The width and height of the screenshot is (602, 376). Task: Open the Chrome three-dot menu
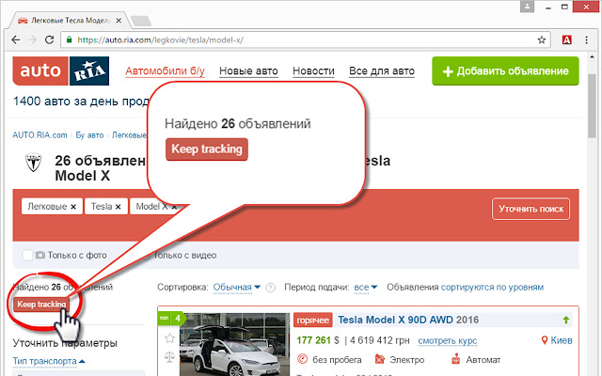coord(586,39)
